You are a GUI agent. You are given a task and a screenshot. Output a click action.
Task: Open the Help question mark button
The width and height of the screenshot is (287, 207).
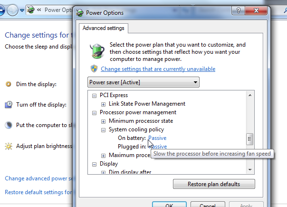click(238, 10)
